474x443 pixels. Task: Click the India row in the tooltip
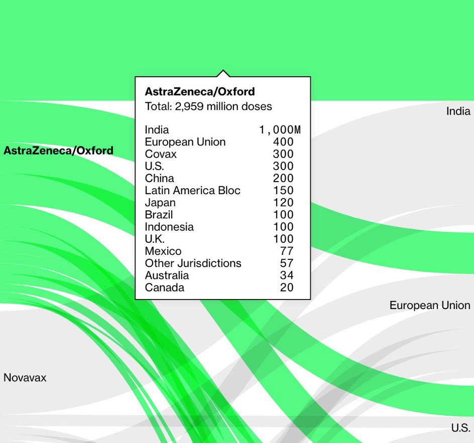coord(223,130)
